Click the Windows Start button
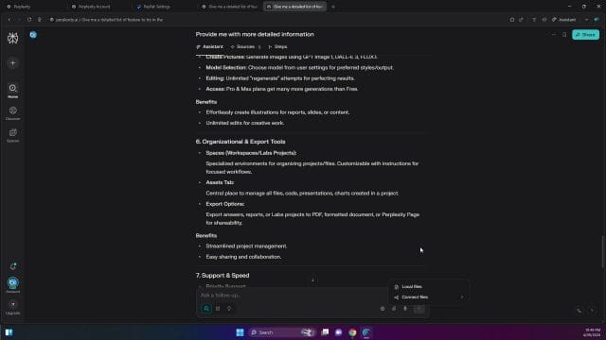Image resolution: width=606 pixels, height=340 pixels. pos(240,332)
